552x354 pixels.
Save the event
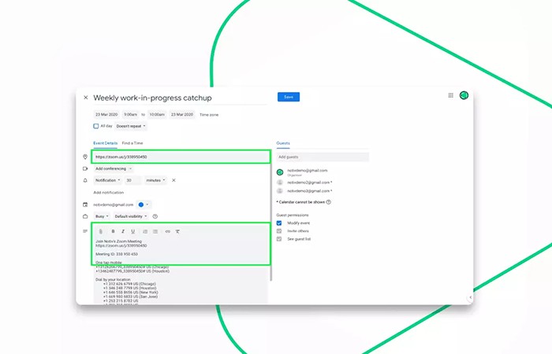(289, 97)
